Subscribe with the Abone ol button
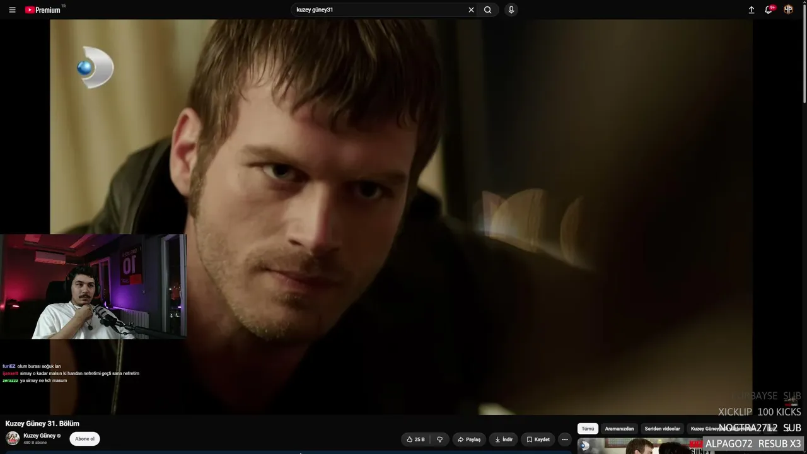 84,439
